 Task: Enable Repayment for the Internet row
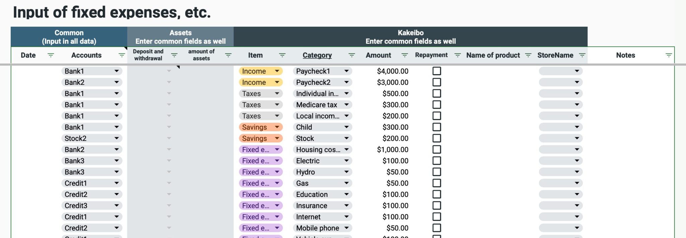pyautogui.click(x=436, y=217)
